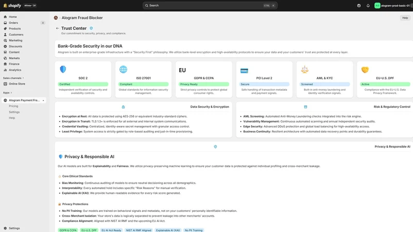
Task: Click the Privacy Protections icon
Action: 59,204
